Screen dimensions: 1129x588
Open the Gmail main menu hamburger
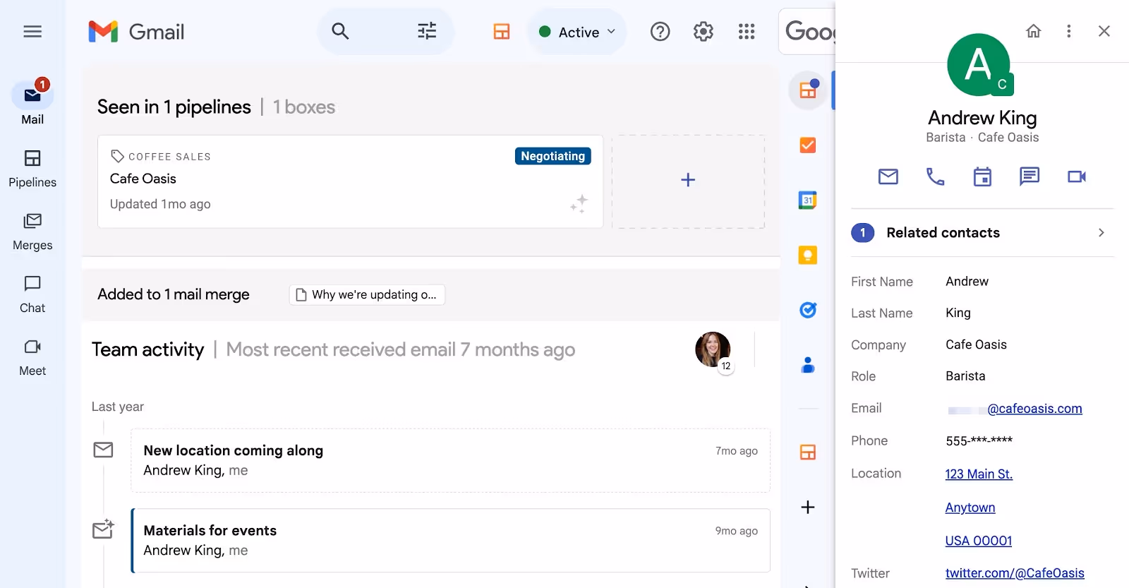[32, 32]
